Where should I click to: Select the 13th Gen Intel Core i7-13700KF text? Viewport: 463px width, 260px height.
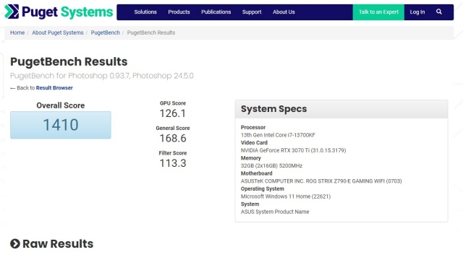(278, 135)
